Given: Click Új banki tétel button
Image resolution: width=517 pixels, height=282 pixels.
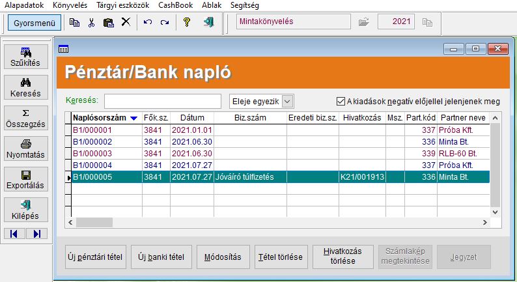Looking at the screenshot, I should tap(161, 257).
